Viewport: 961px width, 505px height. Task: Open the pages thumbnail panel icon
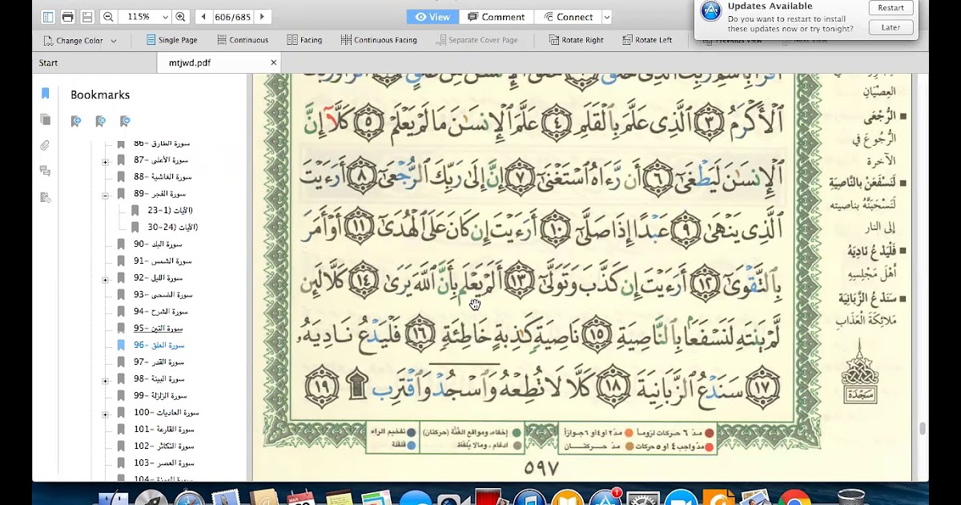(x=46, y=119)
